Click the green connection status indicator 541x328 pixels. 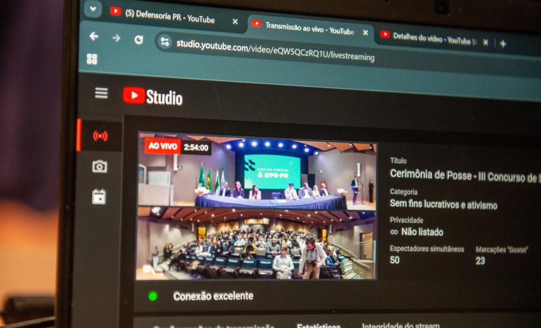point(153,296)
